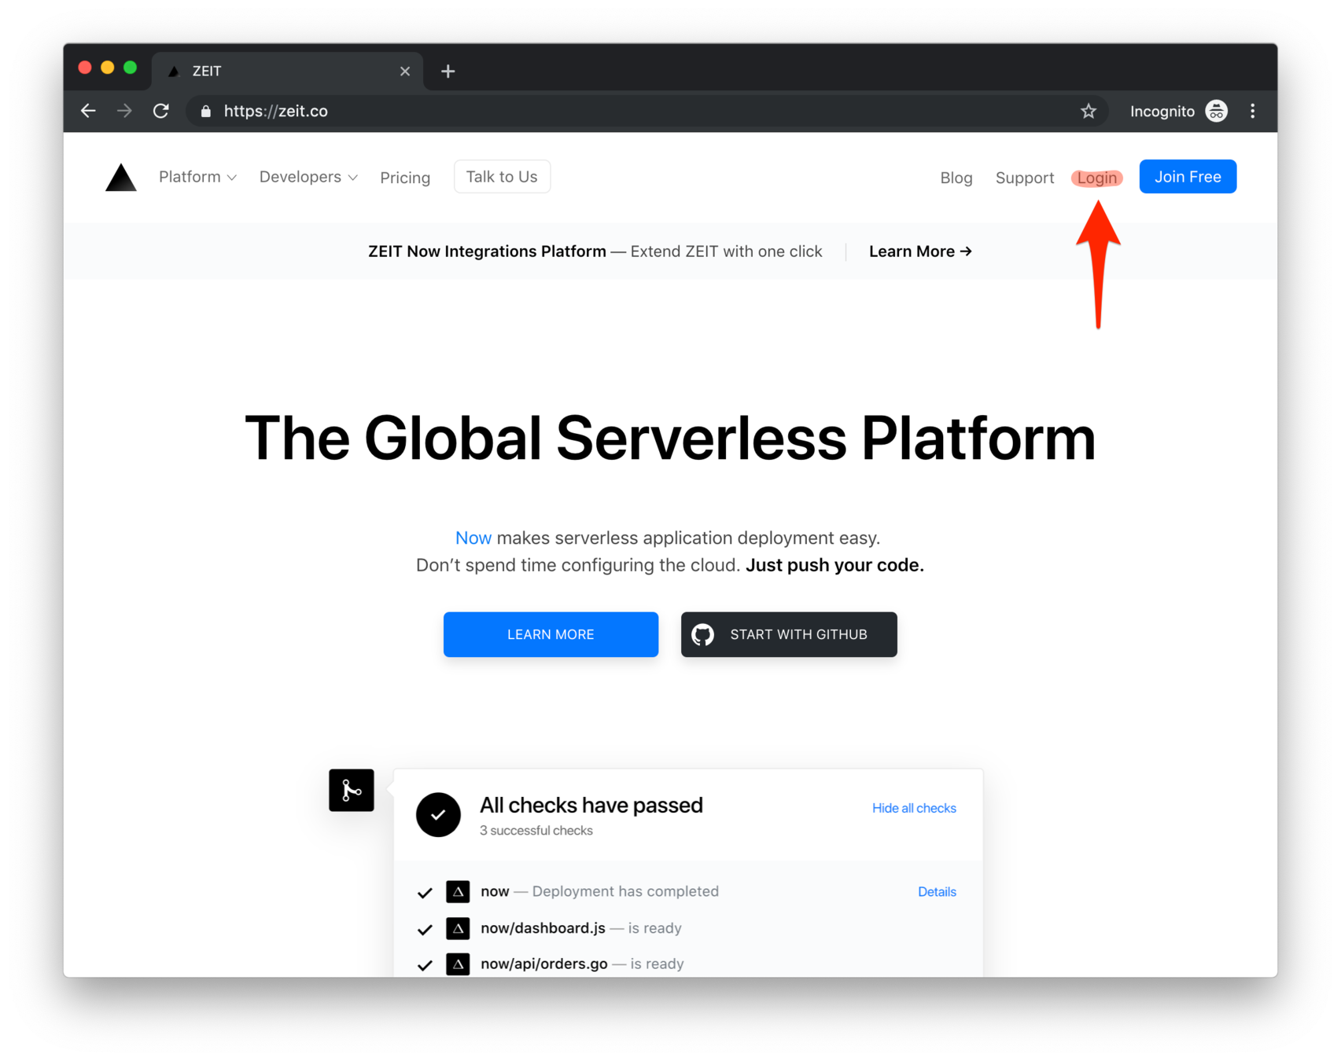Click 'The Global Serverless Platform' headline
This screenshot has height=1061, width=1341.
point(670,439)
